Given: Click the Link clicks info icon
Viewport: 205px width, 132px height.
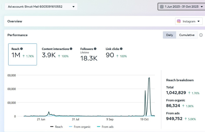Looking at the screenshot, I should tap(121, 49).
